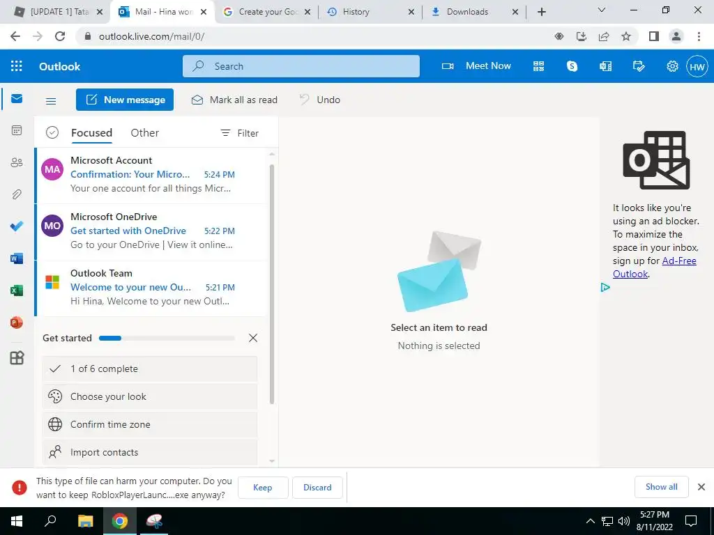
Task: Open People contacts in the sidebar
Action: click(x=17, y=162)
